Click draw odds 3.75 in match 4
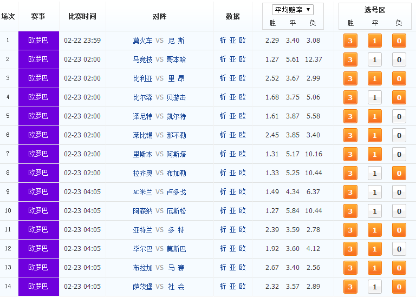The height and width of the screenshot is (298, 416). (x=292, y=97)
